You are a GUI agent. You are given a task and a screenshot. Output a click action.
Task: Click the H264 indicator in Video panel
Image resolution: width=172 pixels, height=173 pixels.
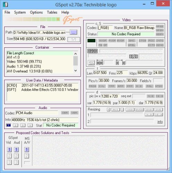coord(160,34)
